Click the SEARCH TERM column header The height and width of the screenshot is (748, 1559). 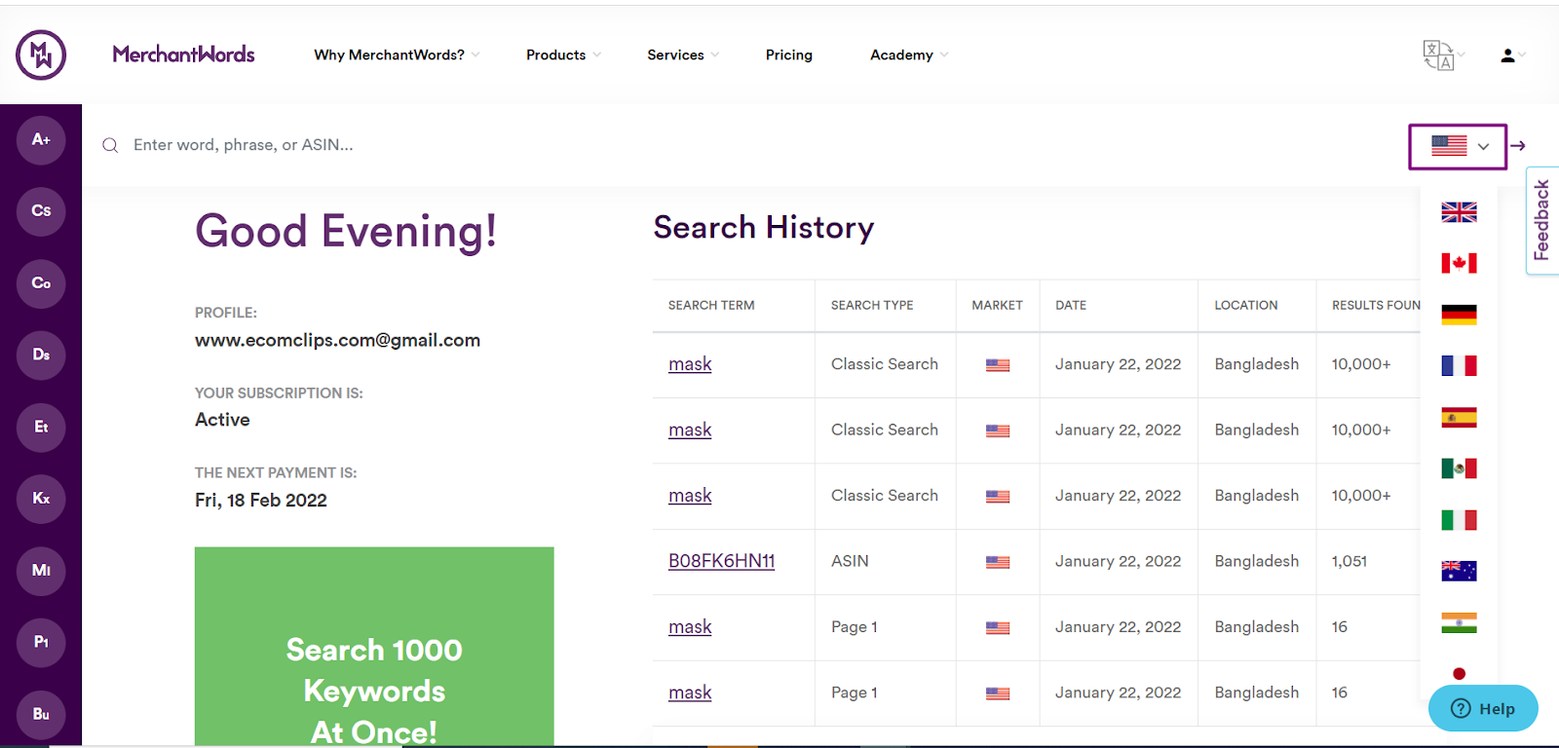click(711, 306)
